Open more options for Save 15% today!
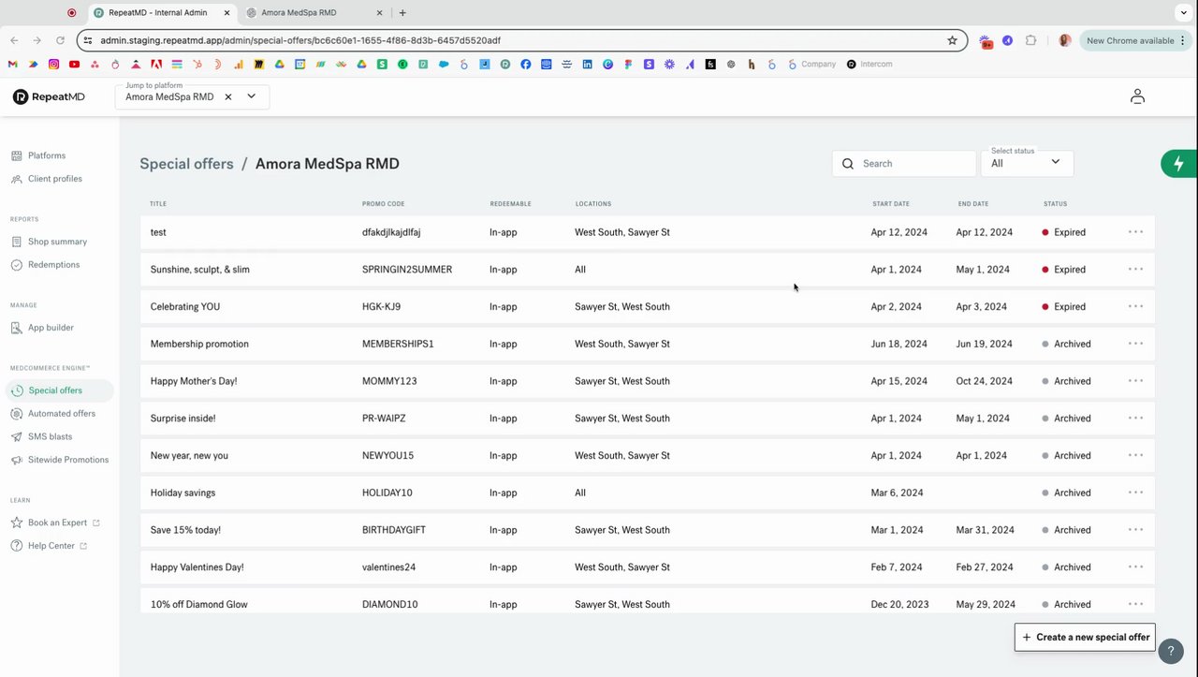This screenshot has width=1198, height=677. pyautogui.click(x=1135, y=530)
